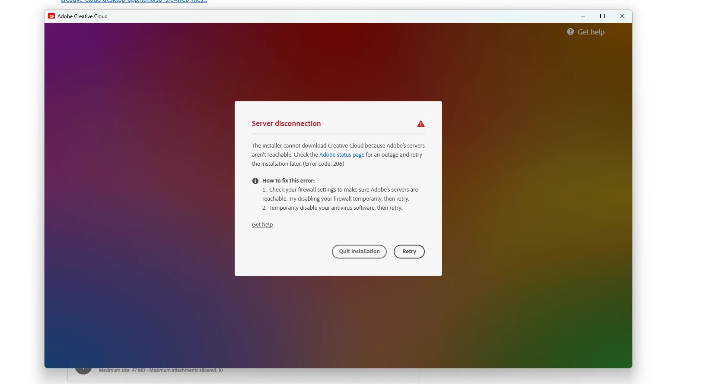The width and height of the screenshot is (704, 384).
Task: Click browser link above the Creative Cloud window
Action: [x=134, y=1]
